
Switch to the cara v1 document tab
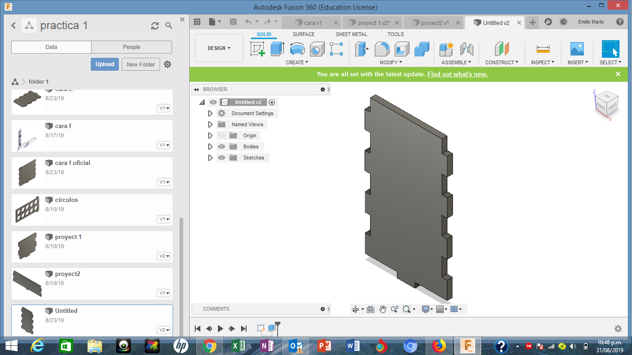(311, 23)
